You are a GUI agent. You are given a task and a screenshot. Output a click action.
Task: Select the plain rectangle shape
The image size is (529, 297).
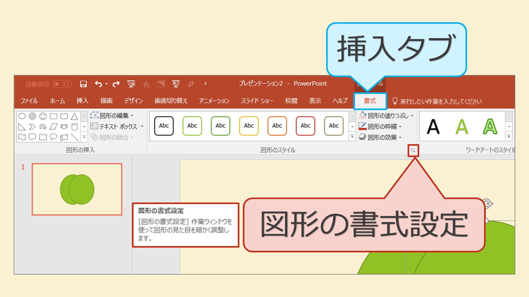(54, 116)
